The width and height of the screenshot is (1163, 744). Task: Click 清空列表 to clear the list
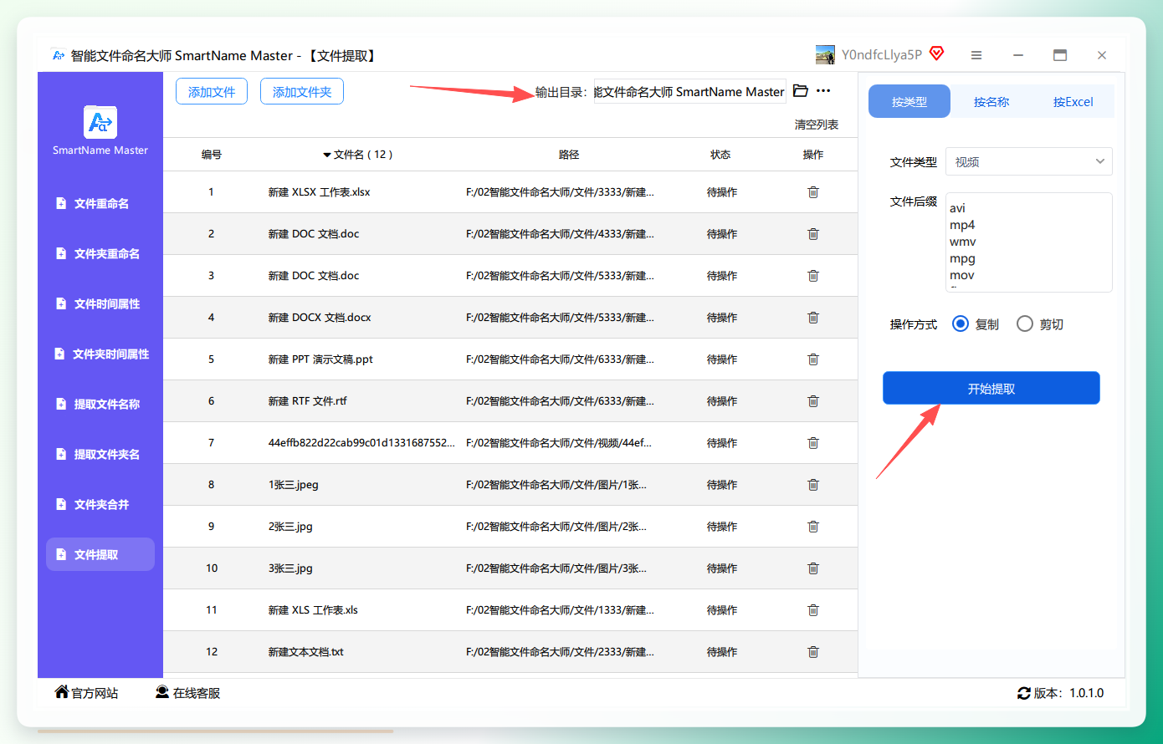[x=817, y=125]
